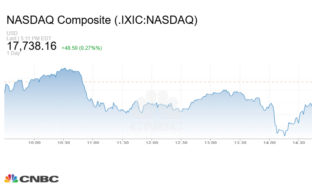Click the 11:30 time axis label

coord(123,143)
